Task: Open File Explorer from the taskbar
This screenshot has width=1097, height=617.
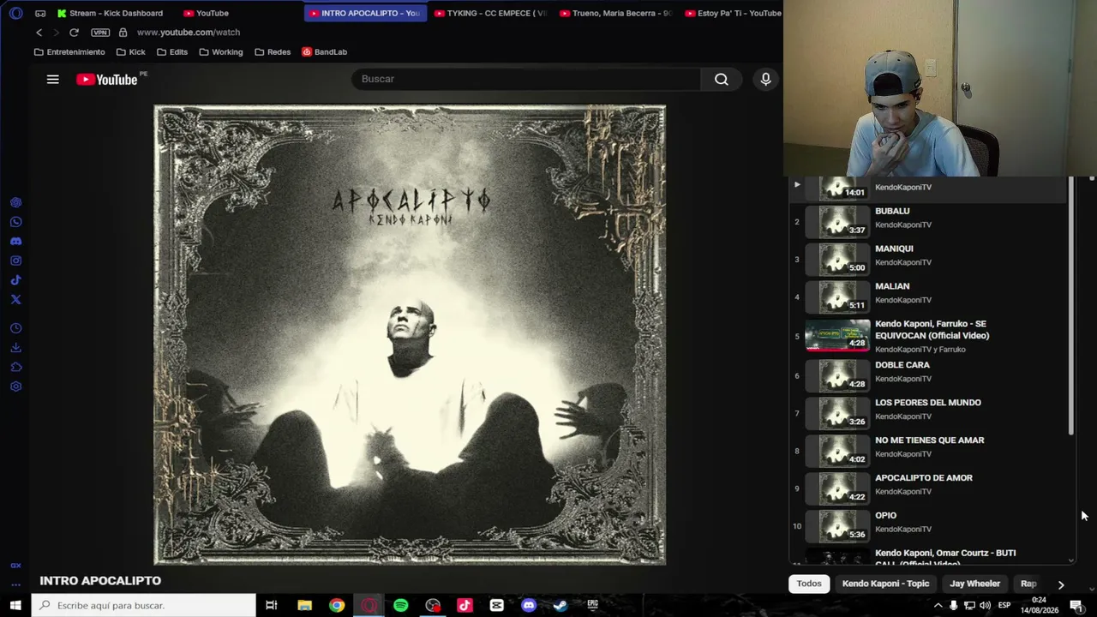Action: tap(304, 605)
